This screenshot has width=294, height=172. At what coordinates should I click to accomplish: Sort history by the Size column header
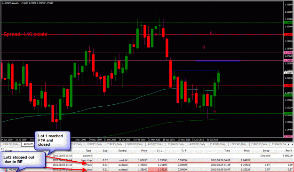(x=105, y=151)
